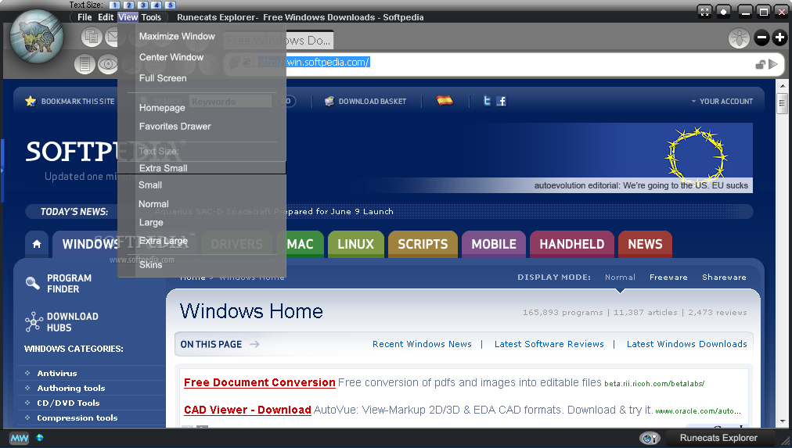Click the page scrollbar up arrow
This screenshot has width=792, height=448.
(x=783, y=86)
